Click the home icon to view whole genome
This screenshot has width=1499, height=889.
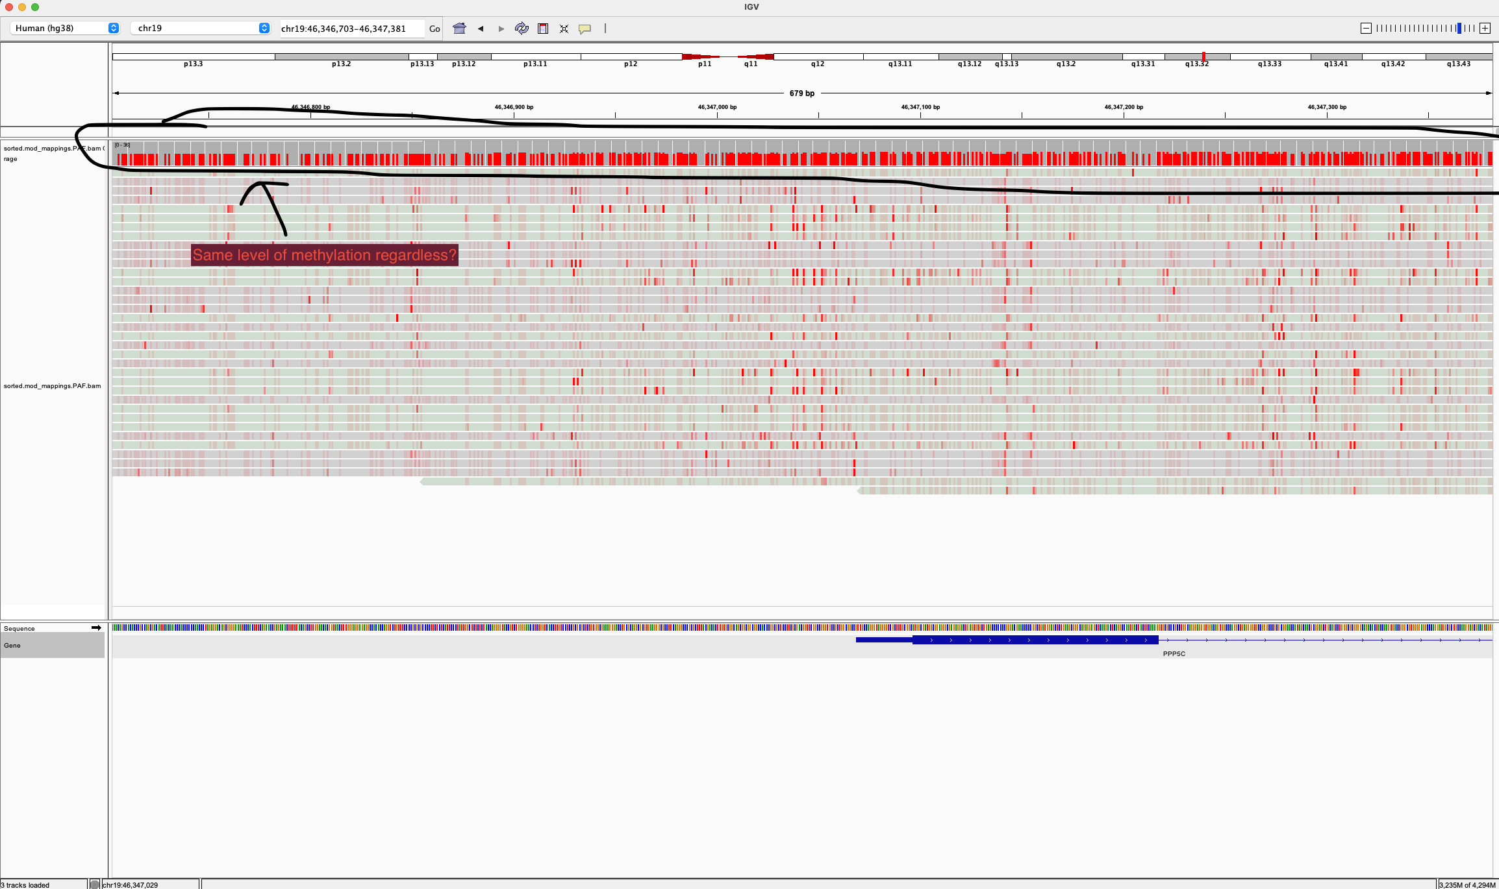point(459,28)
